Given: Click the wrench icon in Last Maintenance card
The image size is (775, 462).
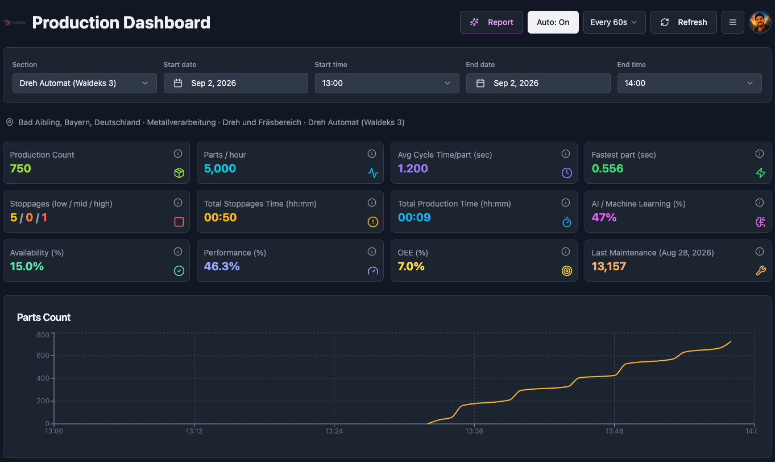Looking at the screenshot, I should (x=761, y=271).
